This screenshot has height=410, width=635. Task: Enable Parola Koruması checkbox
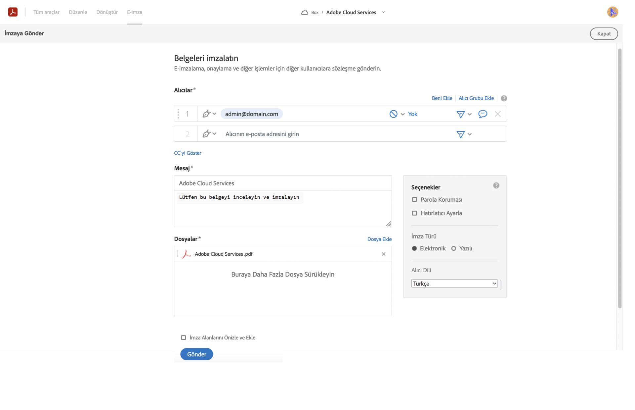click(x=414, y=199)
